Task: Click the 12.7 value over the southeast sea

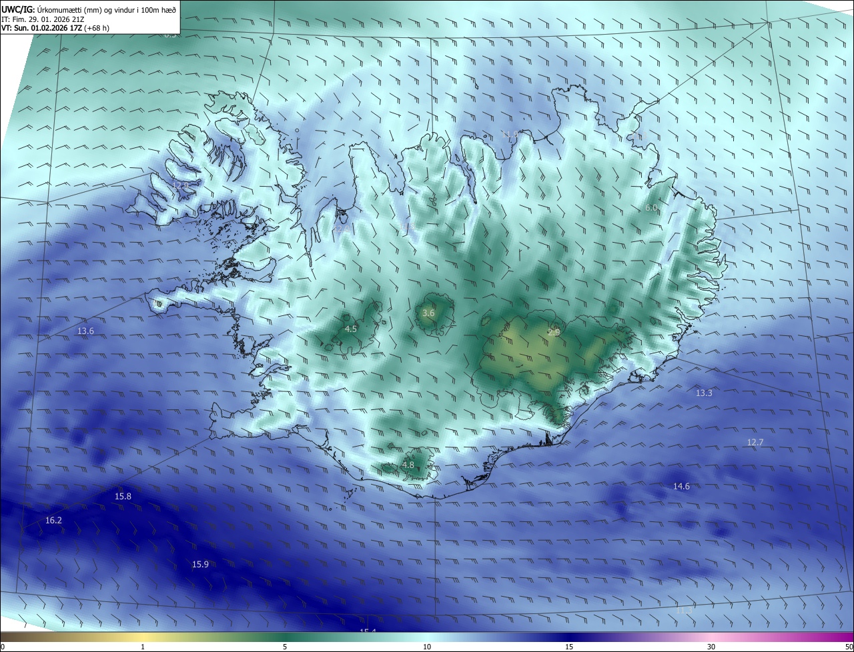Action: pos(755,442)
